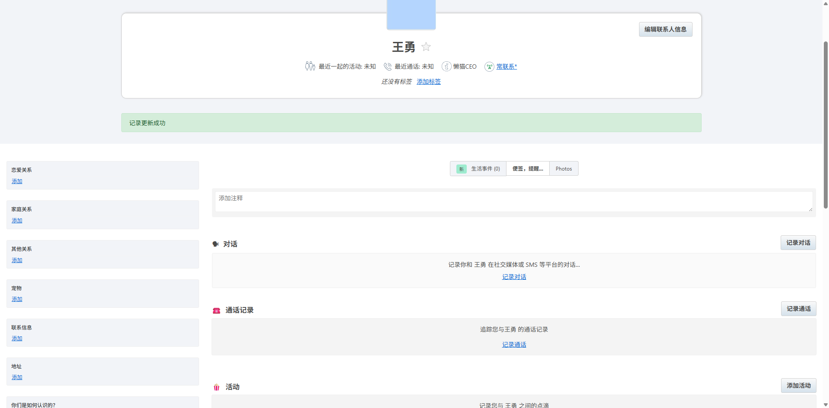This screenshot has height=408, width=829.
Task: Click the 添加标签 link
Action: point(429,82)
